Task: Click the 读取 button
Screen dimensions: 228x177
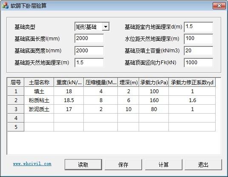Action: (83, 165)
